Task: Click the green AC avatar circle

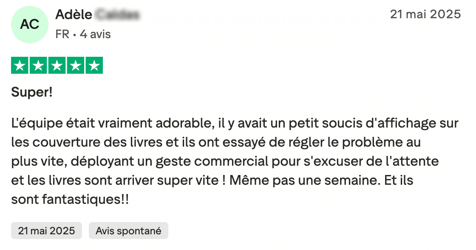Action: (x=30, y=25)
